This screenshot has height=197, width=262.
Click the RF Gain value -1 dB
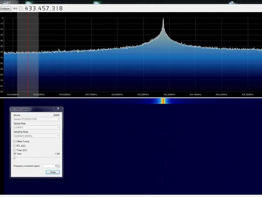(x=57, y=154)
